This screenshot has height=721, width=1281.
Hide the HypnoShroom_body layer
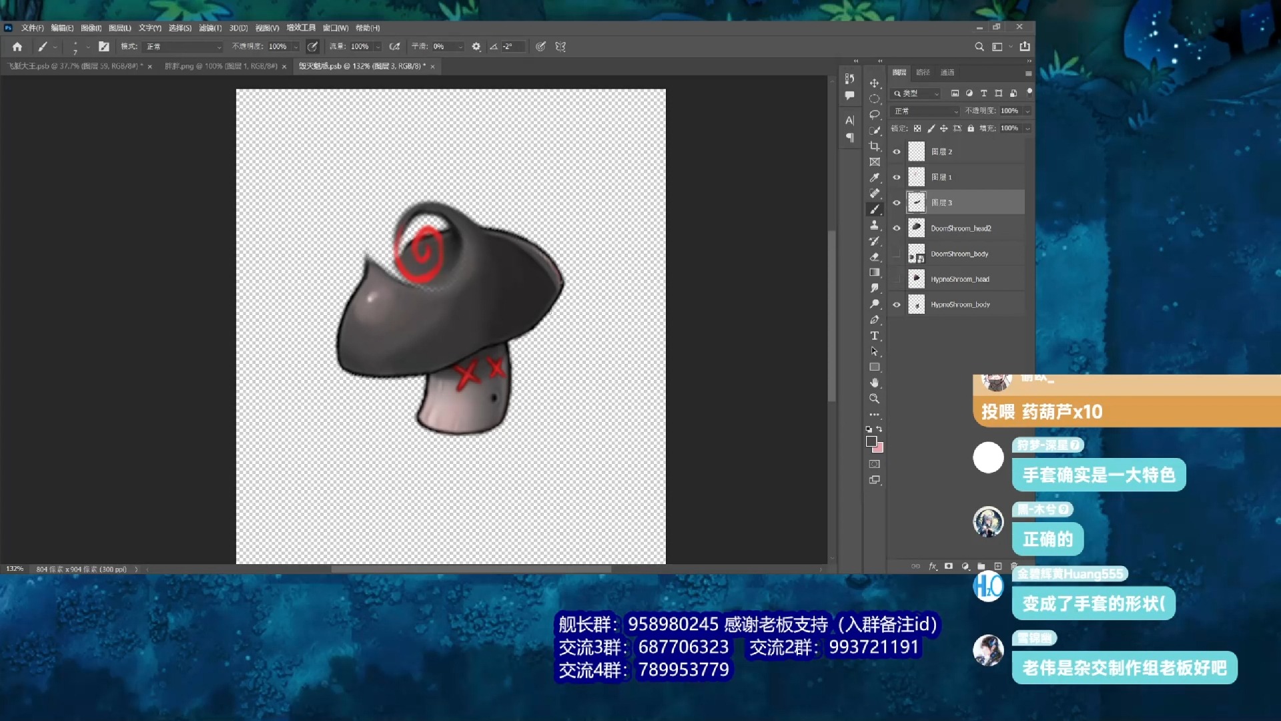tap(897, 304)
